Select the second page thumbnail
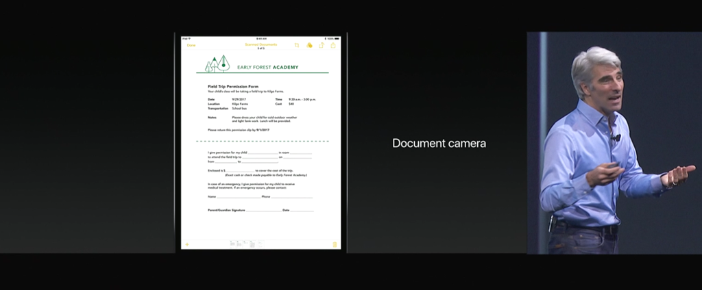Image resolution: width=702 pixels, height=290 pixels. [x=239, y=244]
